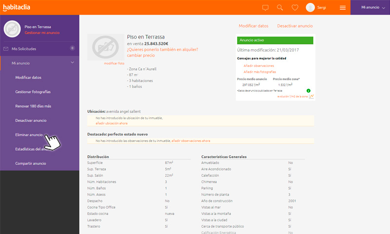Viewport: 390px width, 234px height.
Task: Open the price evolution chart icon
Action: click(x=312, y=96)
